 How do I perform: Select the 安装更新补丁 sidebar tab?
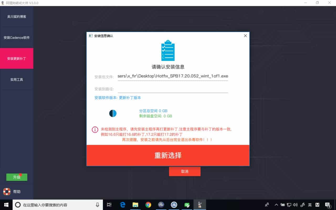click(x=17, y=59)
